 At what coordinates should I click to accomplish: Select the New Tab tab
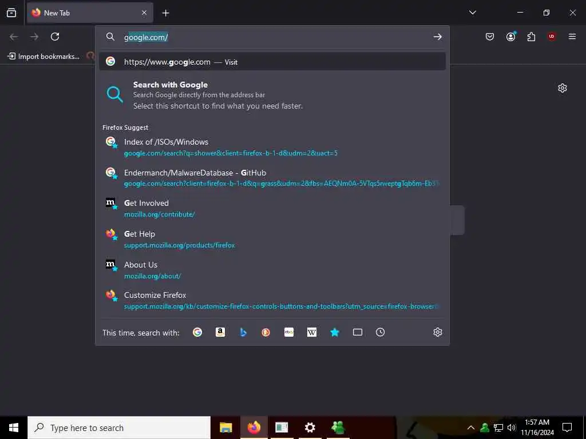click(x=90, y=13)
